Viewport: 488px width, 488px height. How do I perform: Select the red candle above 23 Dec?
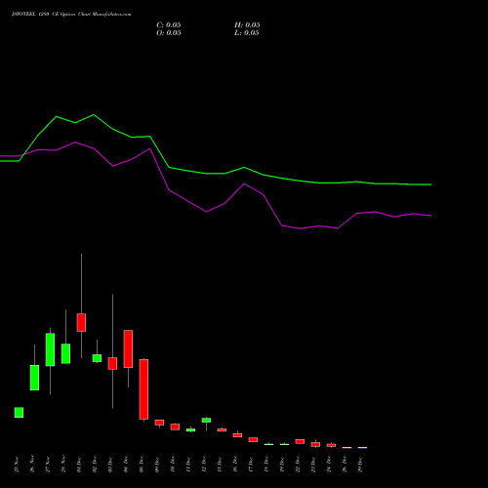click(x=315, y=444)
